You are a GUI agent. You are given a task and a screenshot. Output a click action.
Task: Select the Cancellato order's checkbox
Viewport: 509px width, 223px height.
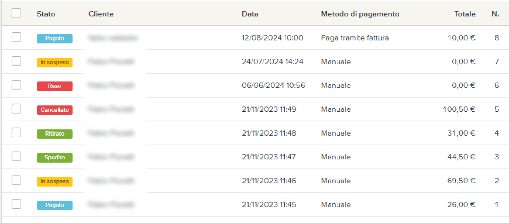pos(16,109)
